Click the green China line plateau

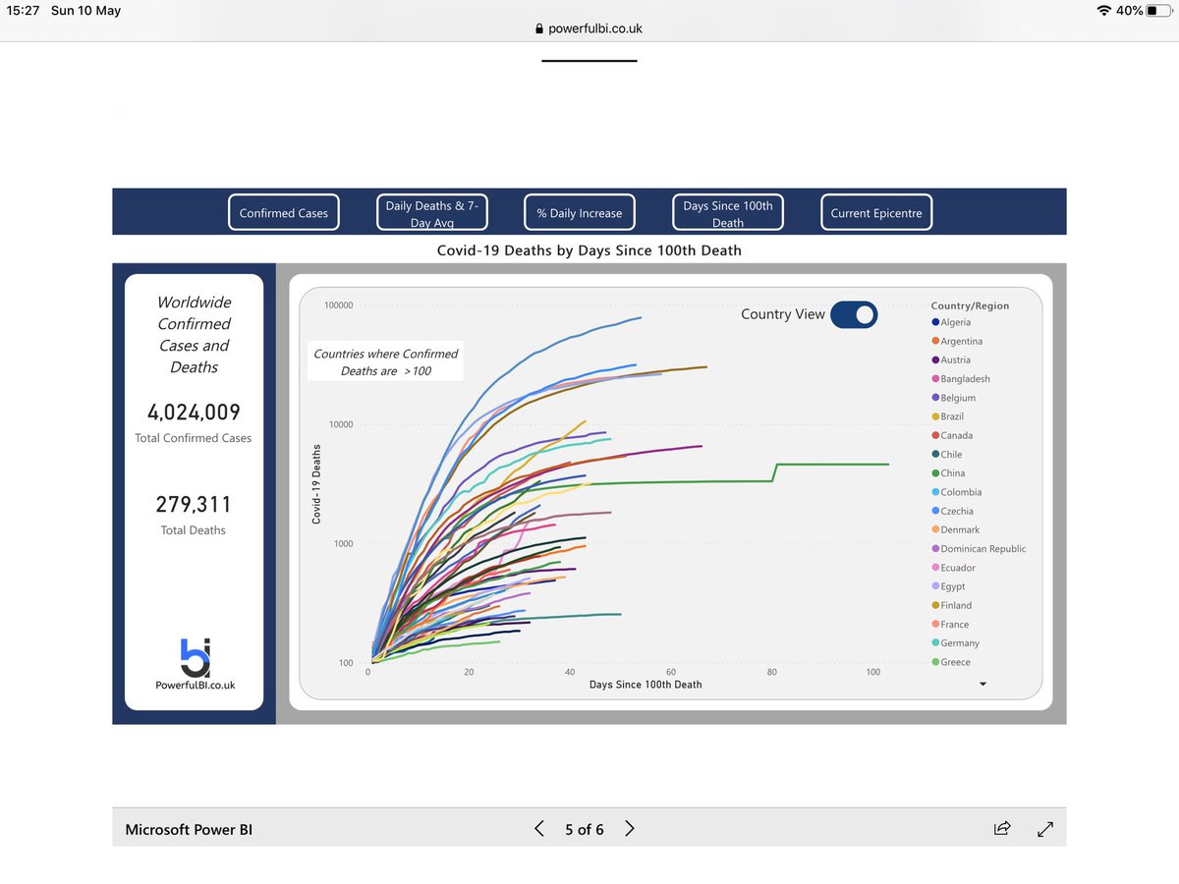point(835,465)
